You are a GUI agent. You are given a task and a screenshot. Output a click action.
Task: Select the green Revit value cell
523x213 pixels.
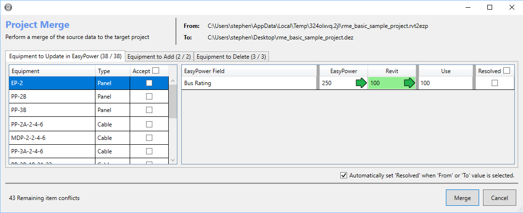coord(385,83)
